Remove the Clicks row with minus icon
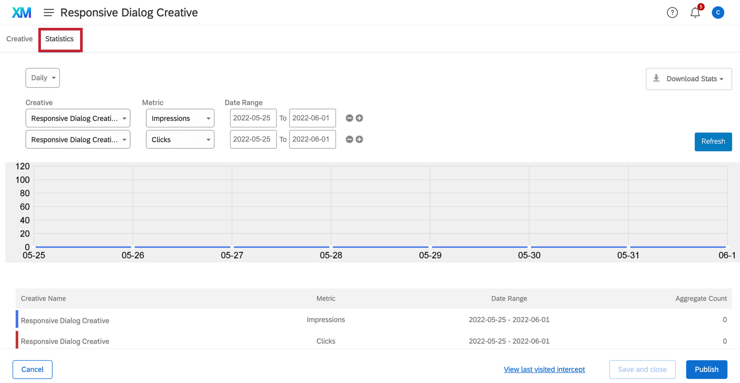The height and width of the screenshot is (383, 740). (349, 139)
